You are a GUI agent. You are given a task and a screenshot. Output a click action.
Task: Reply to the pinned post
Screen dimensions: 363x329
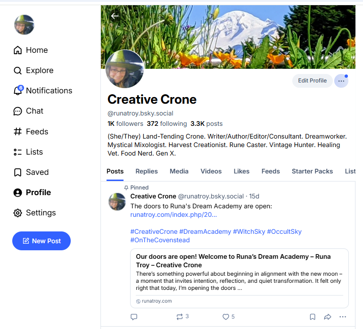coord(134,317)
